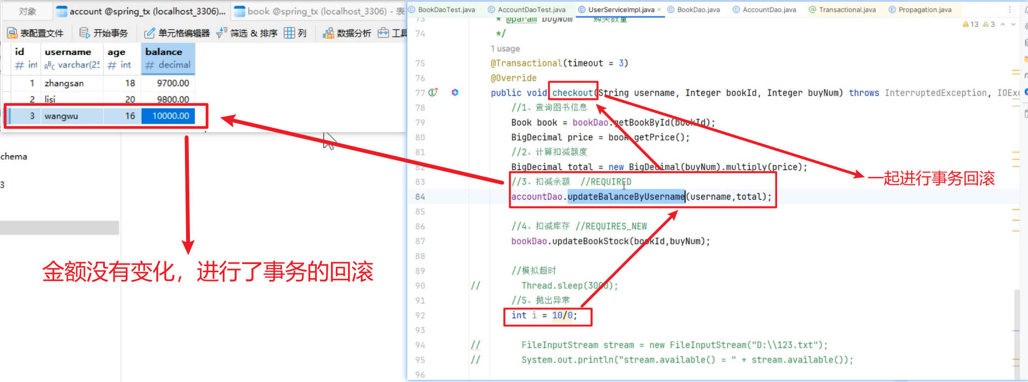
Task: Select the 10000.00 balance cell for wangwu
Action: (170, 116)
